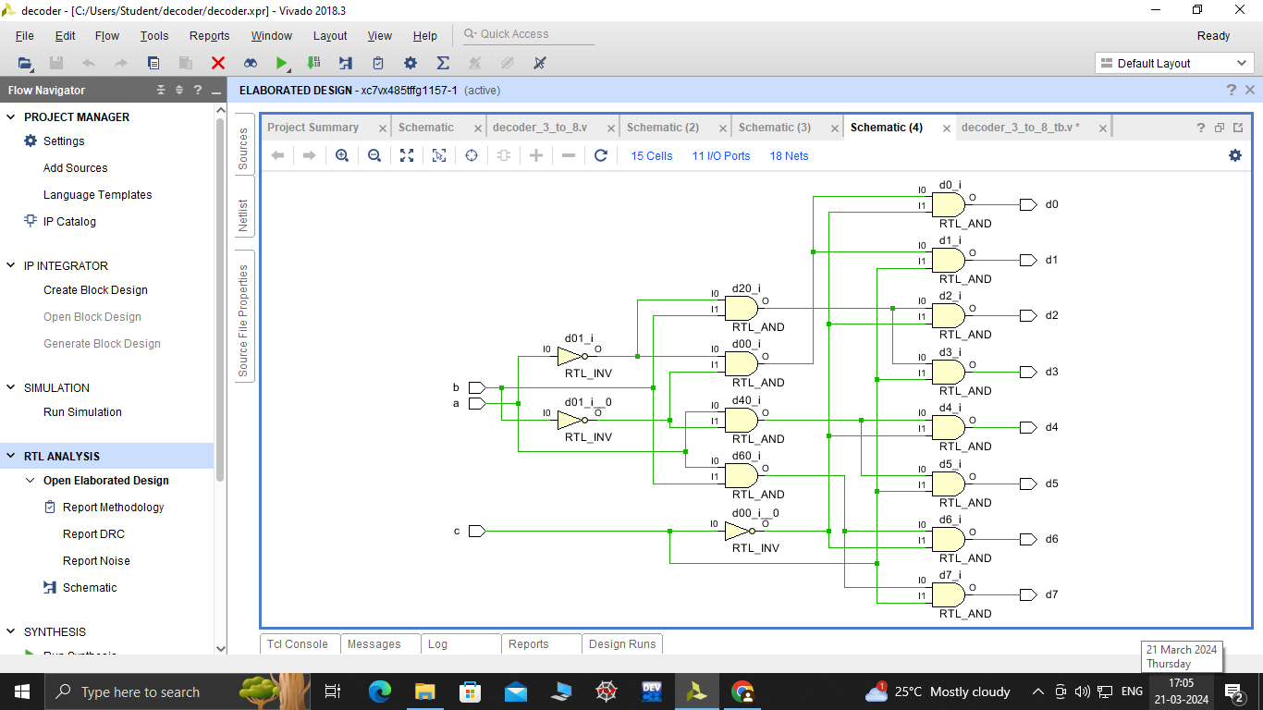Click the green Run arrow in the toolbar
This screenshot has height=710, width=1263.
coord(281,63)
